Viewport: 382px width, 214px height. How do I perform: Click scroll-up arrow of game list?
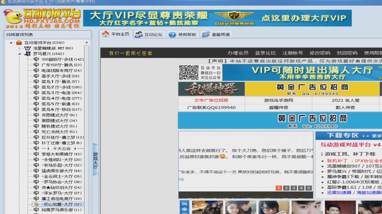(87, 42)
